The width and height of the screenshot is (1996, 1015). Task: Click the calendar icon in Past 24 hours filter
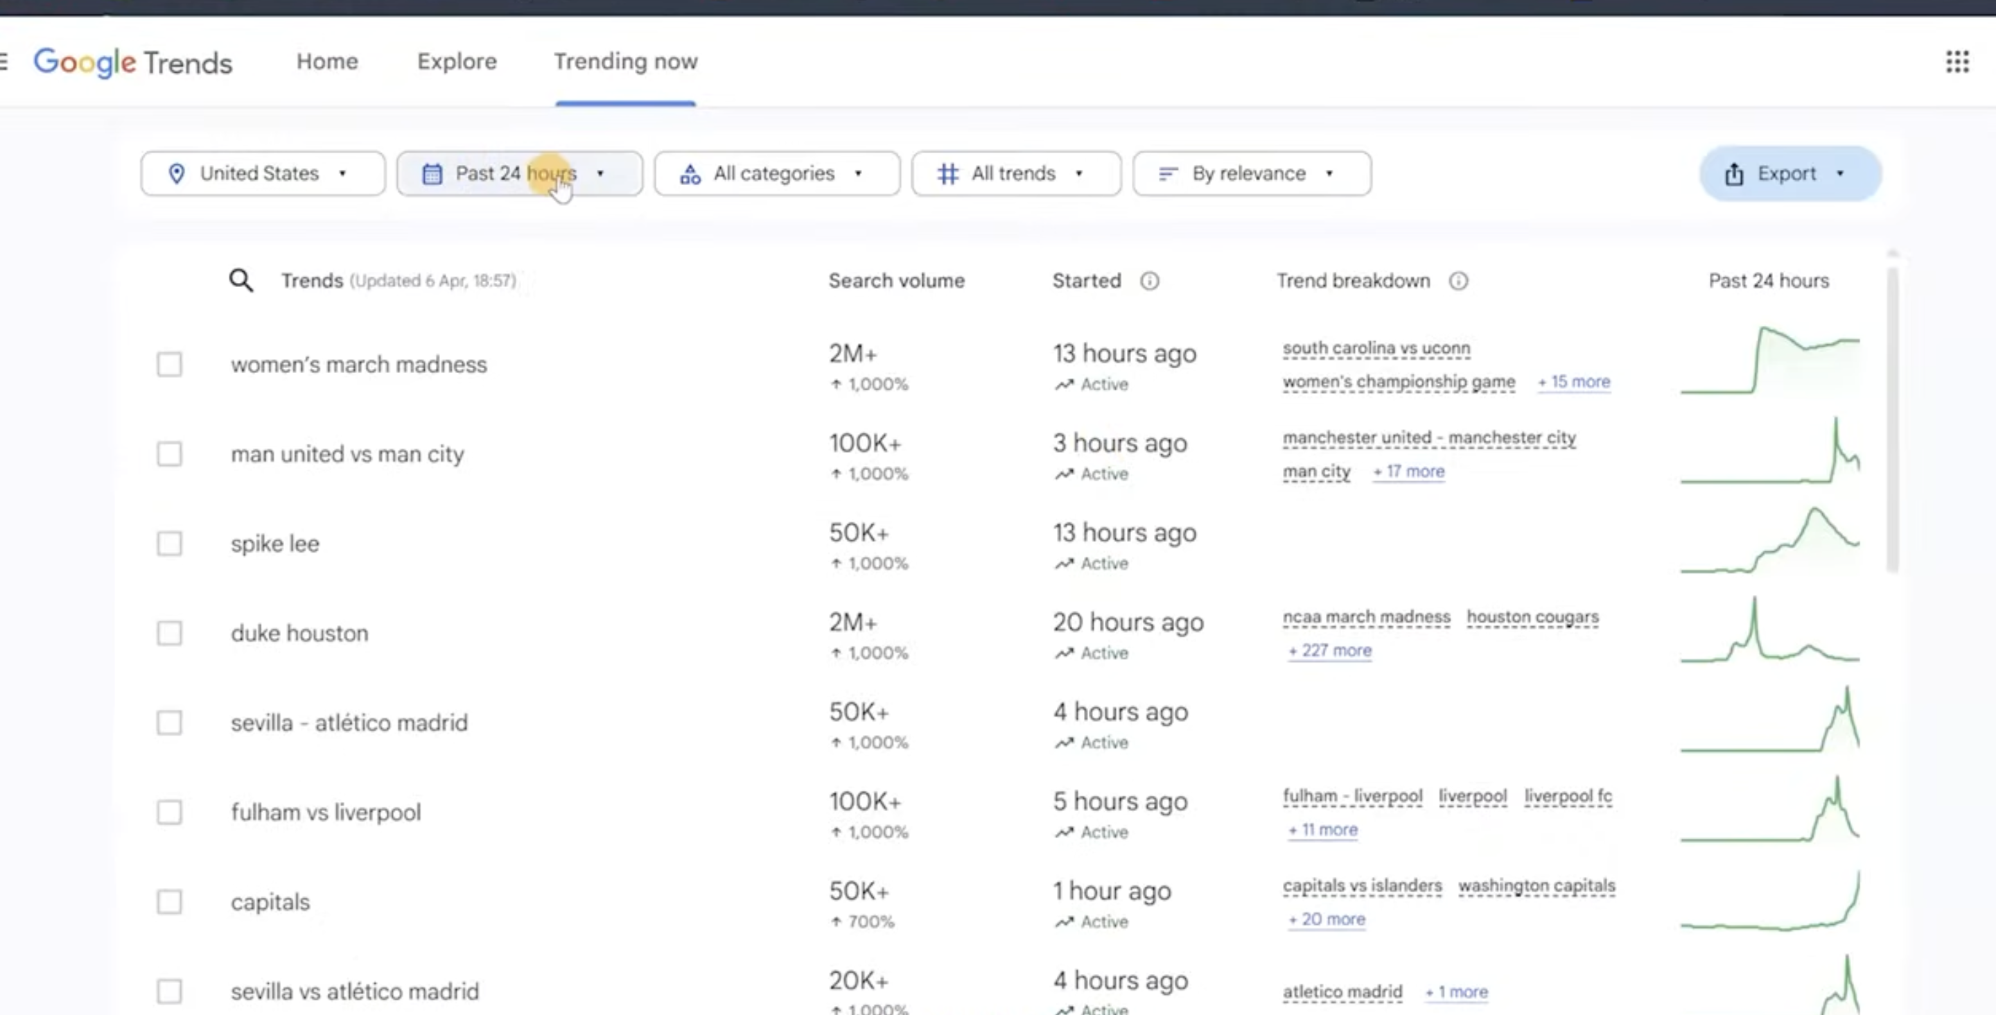(x=432, y=173)
